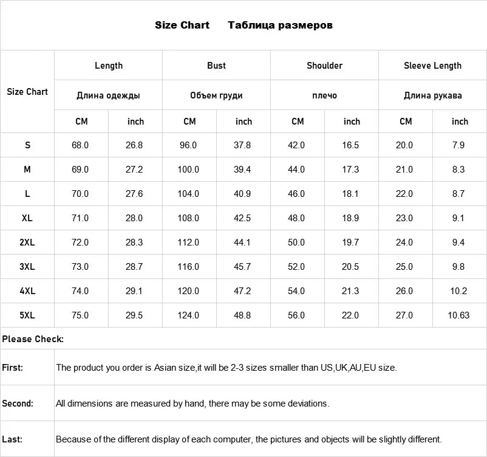
Task: Click the 10.63 sleeve inch value
Action: (x=458, y=315)
